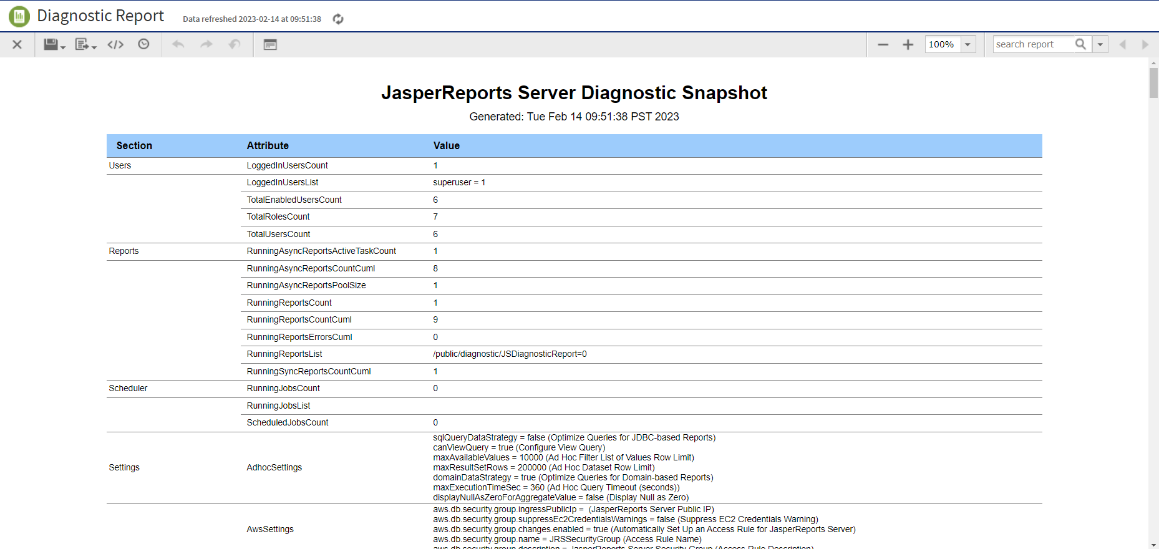Click the JasperReports Server Diagnostic Snapshot title
This screenshot has width=1159, height=549.
574,92
